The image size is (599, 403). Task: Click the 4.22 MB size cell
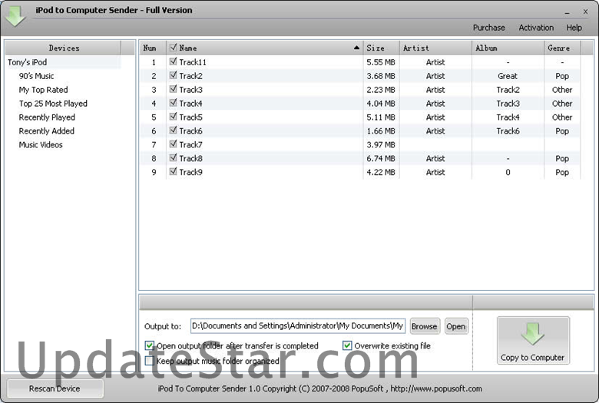[x=381, y=172]
